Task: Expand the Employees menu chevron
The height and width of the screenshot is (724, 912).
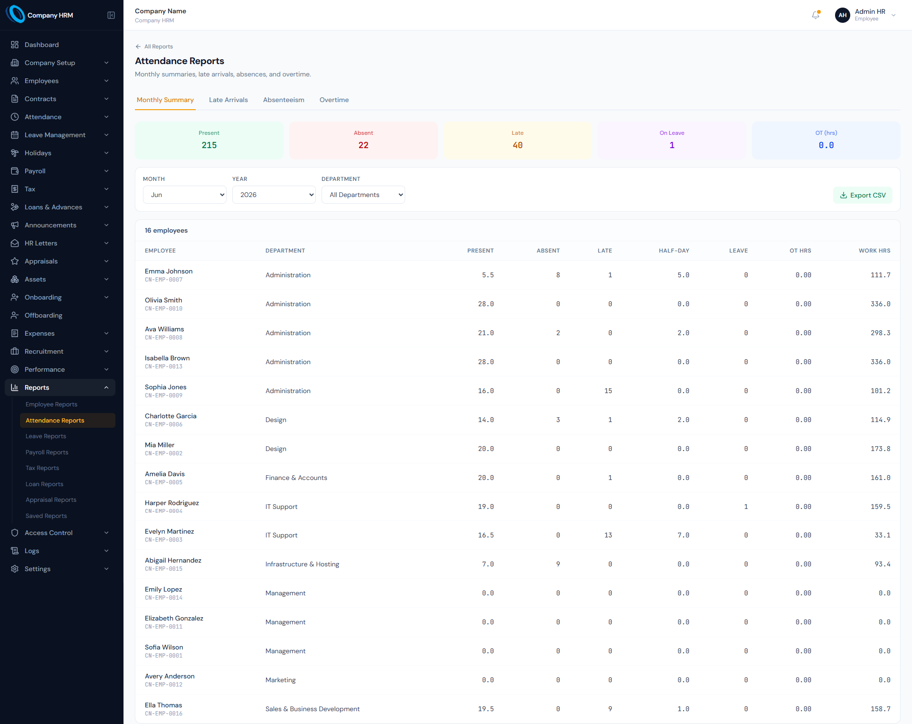Action: (x=106, y=81)
